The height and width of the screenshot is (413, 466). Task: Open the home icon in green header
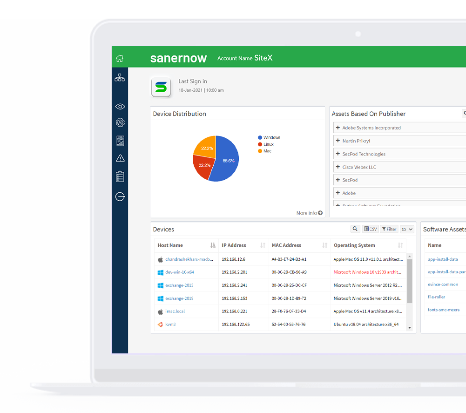(120, 58)
